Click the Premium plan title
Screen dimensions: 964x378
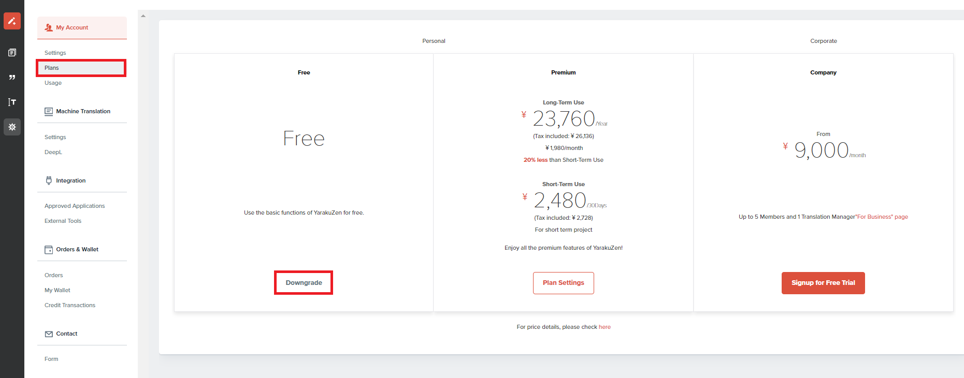pos(564,72)
